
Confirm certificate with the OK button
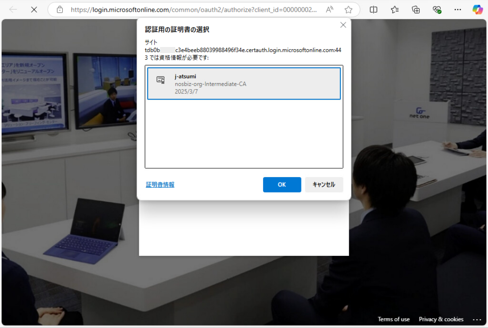(282, 185)
